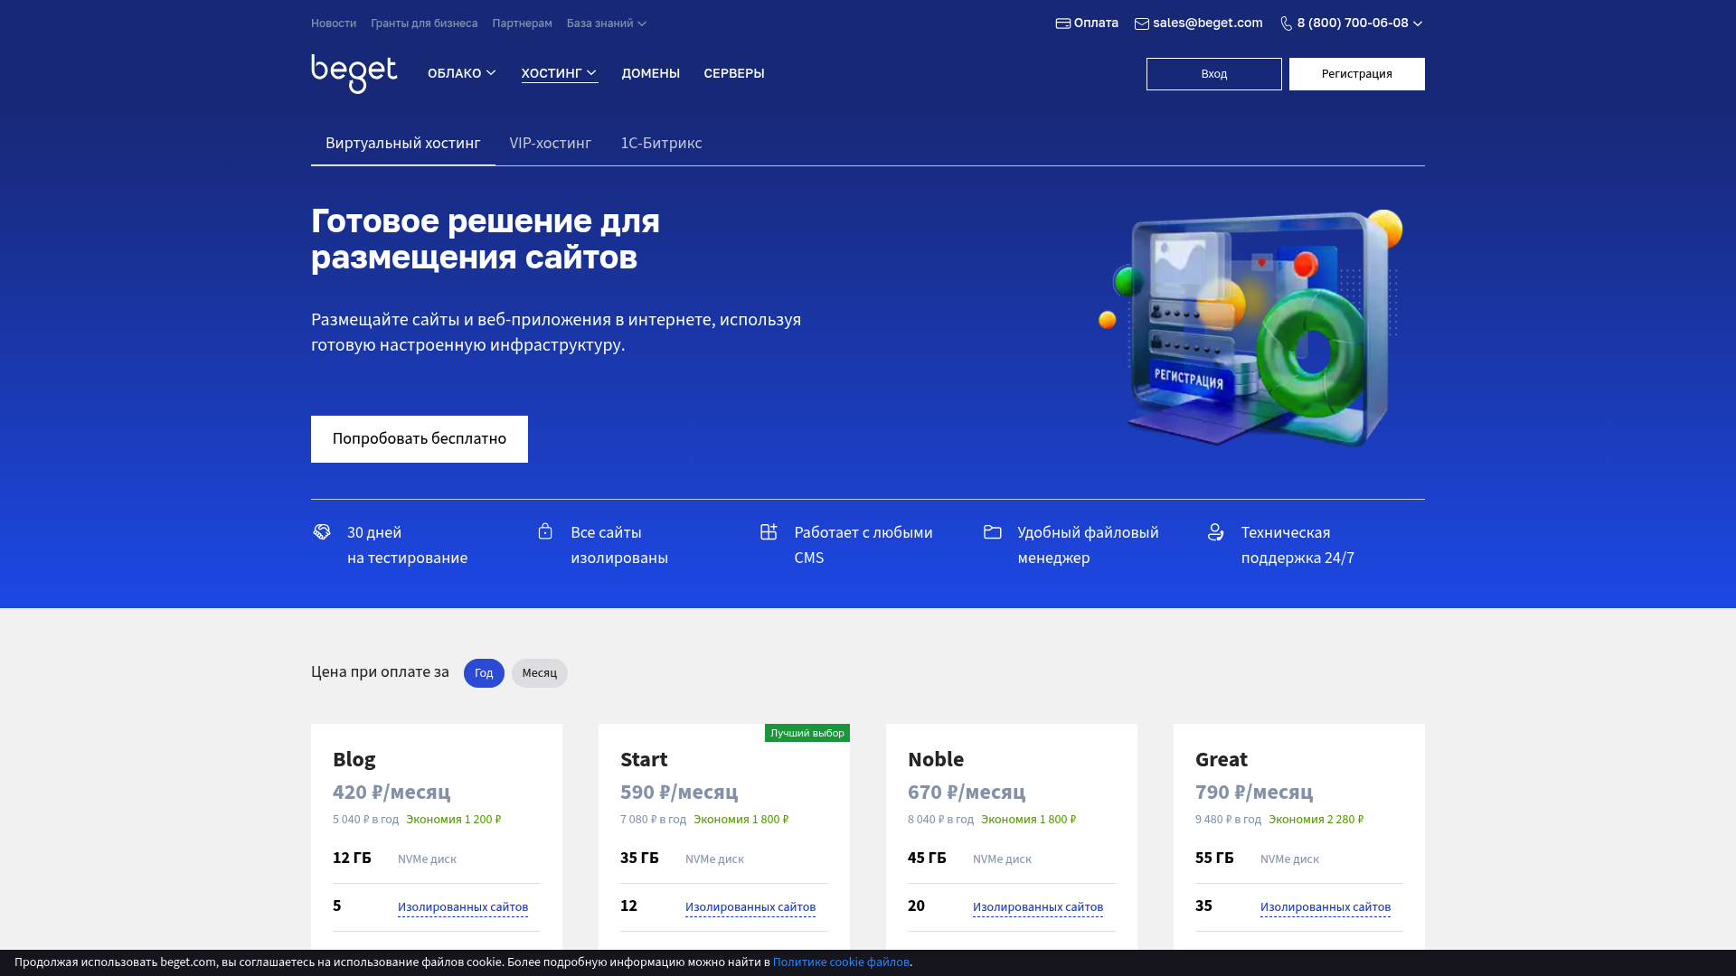Open the 1С-Битрикс tab
The width and height of the screenshot is (1736, 976).
661,143
